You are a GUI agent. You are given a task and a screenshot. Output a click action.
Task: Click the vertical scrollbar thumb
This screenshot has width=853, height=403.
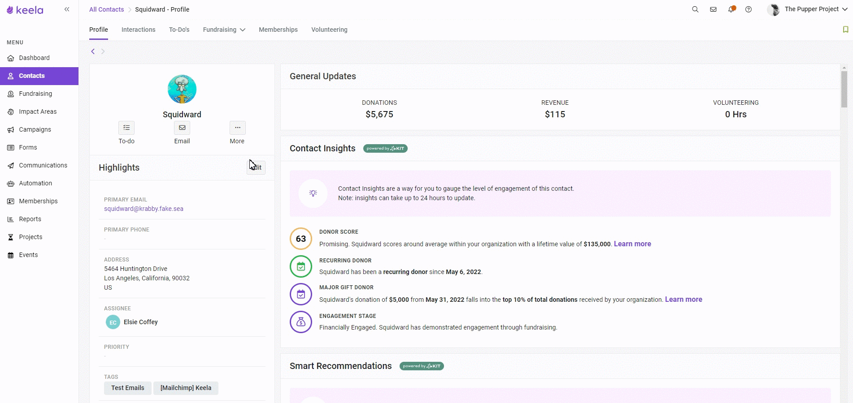click(844, 89)
